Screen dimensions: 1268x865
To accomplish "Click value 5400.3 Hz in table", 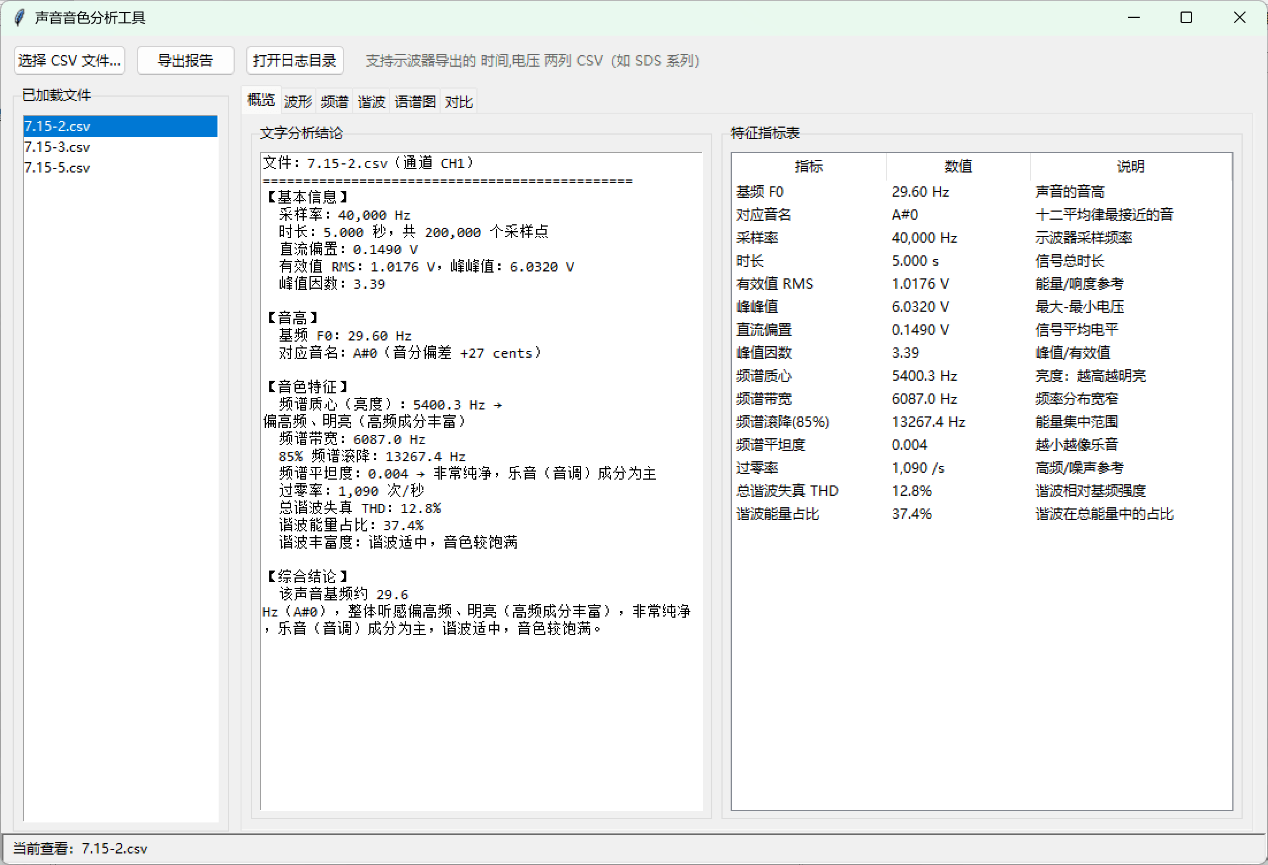I will point(925,376).
